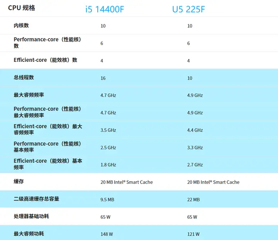This screenshot has height=240, width=278.
Task: Click the "Performance-core（性能核）最大睿频频率" label
Action: (x=47, y=112)
